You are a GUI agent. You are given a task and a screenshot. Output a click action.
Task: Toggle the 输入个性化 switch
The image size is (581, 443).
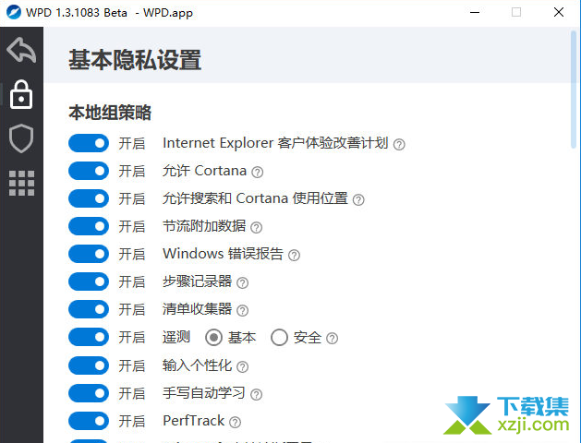point(89,365)
